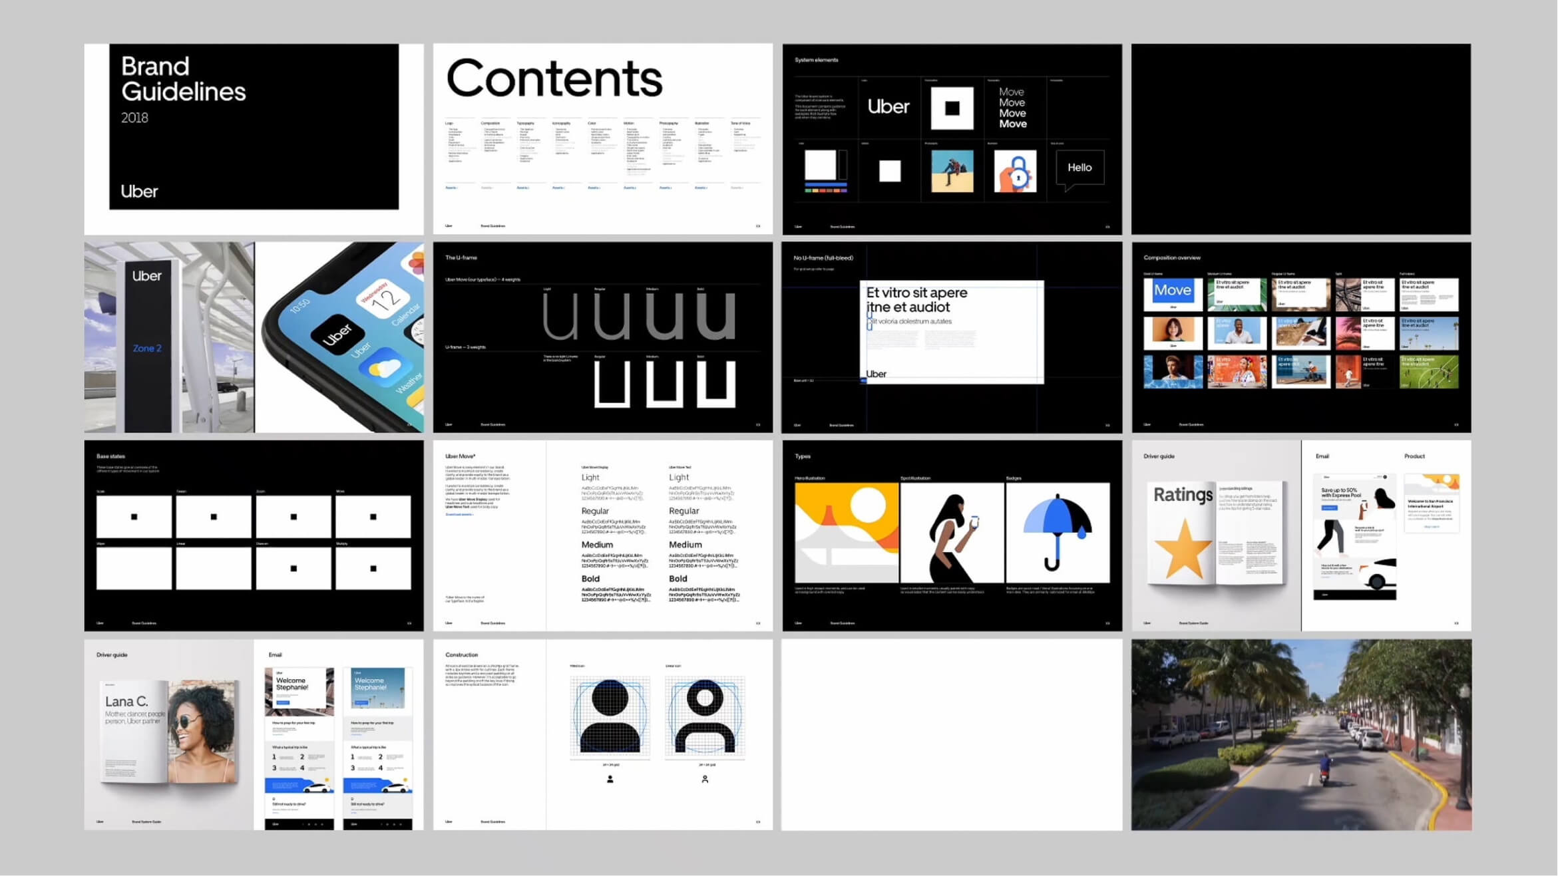Click the Calendar app icon showing 12
Image resolution: width=1558 pixels, height=876 pixels.
[x=384, y=299]
